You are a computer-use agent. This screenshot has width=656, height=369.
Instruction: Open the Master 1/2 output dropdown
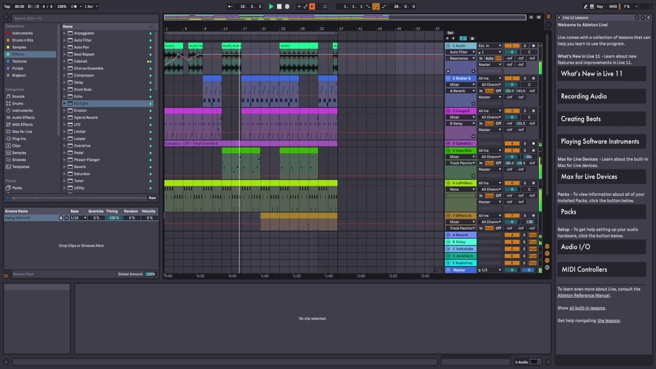490,270
